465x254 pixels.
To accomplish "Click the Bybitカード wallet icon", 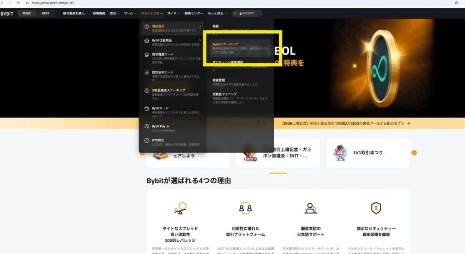I will tap(147, 109).
